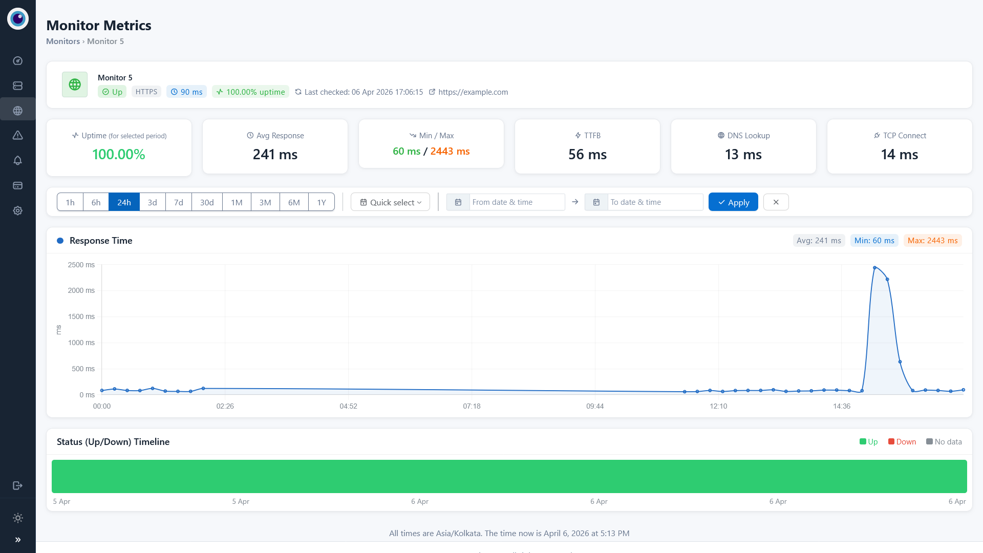Image resolution: width=983 pixels, height=553 pixels.
Task: Open the settings gear icon in sidebar
Action: pos(17,210)
